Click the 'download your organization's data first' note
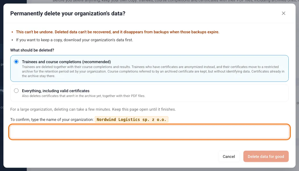 click(74, 40)
